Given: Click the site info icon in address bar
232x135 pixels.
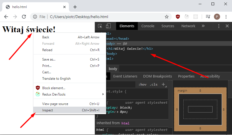Looking at the screenshot, I should click(x=35, y=17).
